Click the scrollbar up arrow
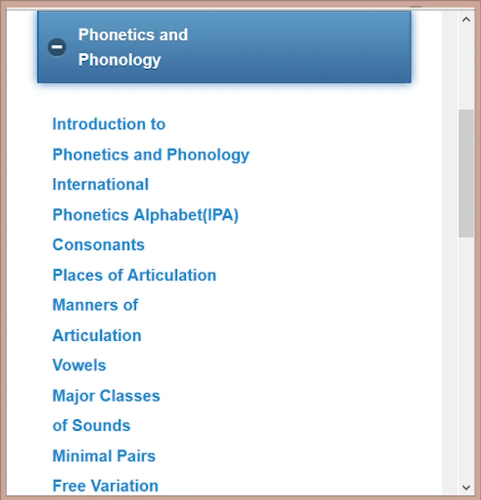The width and height of the screenshot is (481, 500). 466,19
